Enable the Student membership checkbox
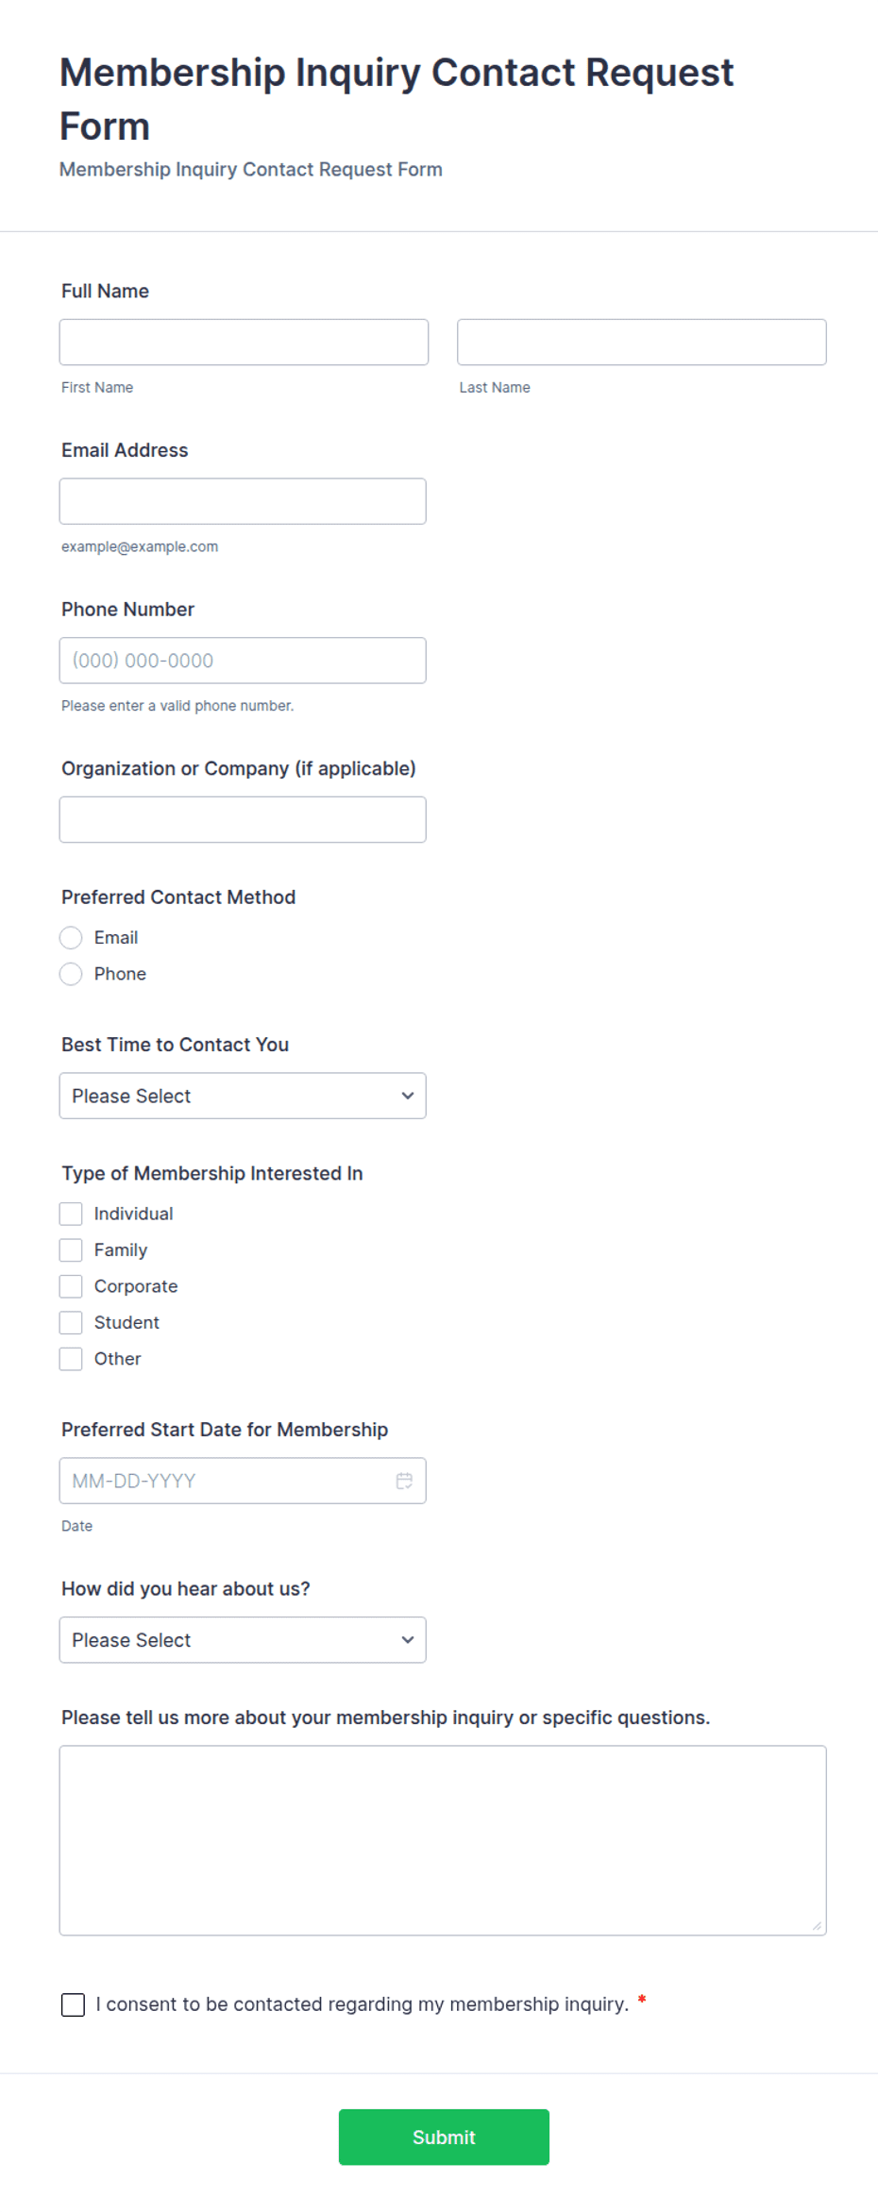The image size is (878, 2212). point(71,1322)
